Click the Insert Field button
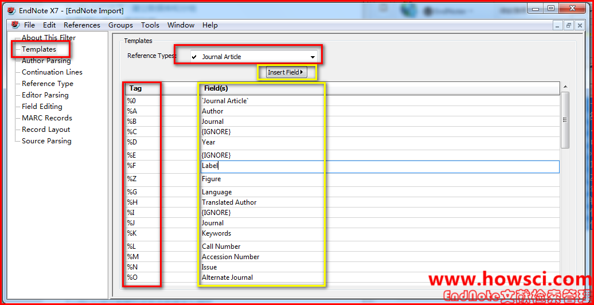Screen dimensions: 594x305 tap(287, 72)
